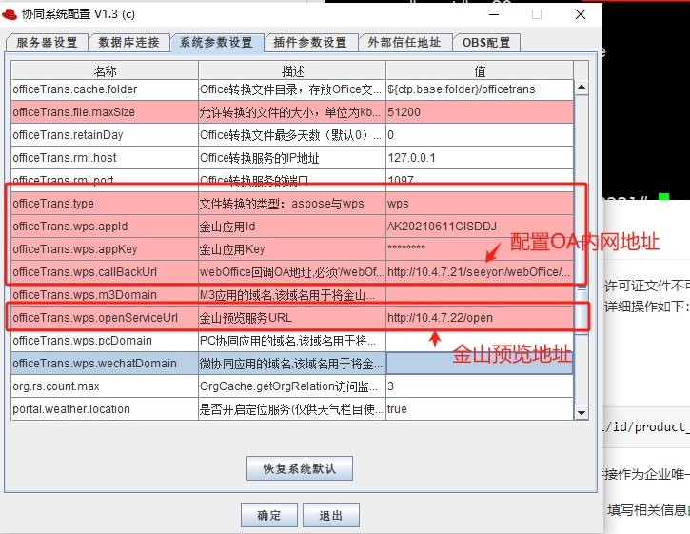Select the officeTrans.wps.m3Domain name cell
The width and height of the screenshot is (690, 534).
click(105, 295)
